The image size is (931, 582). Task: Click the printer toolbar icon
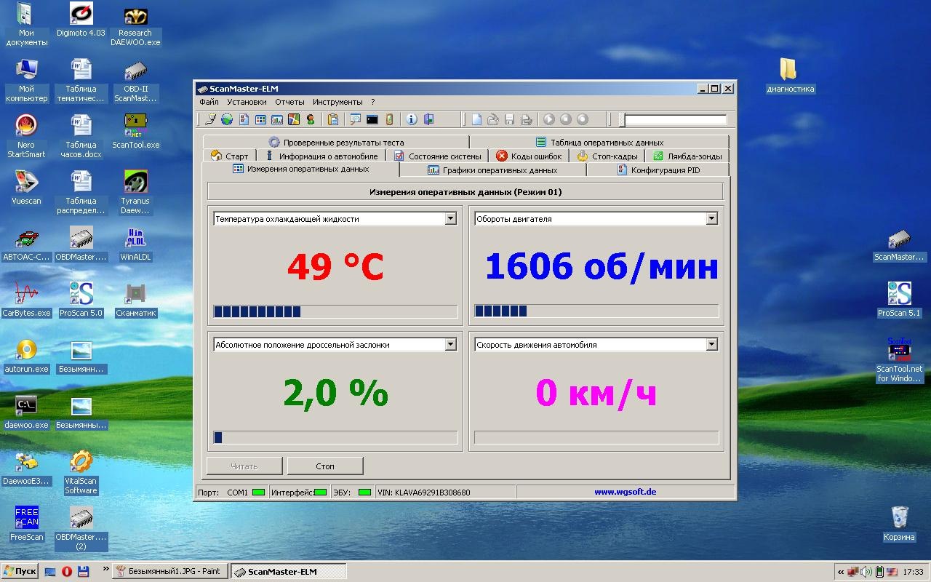point(527,119)
